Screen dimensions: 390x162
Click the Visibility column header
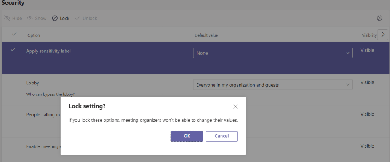pyautogui.click(x=369, y=35)
